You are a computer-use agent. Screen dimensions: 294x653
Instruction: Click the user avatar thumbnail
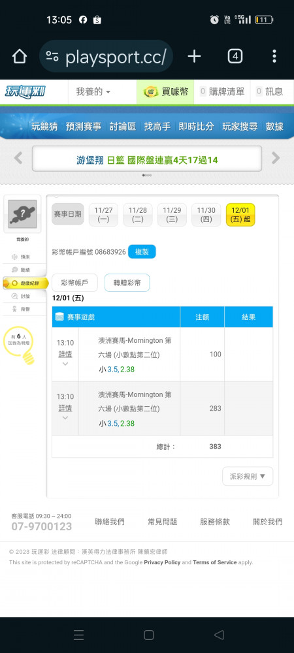(22, 214)
